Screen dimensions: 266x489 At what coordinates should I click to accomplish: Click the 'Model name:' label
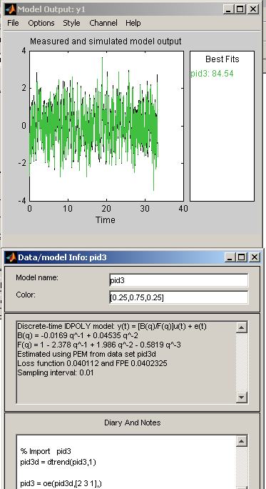(x=37, y=277)
